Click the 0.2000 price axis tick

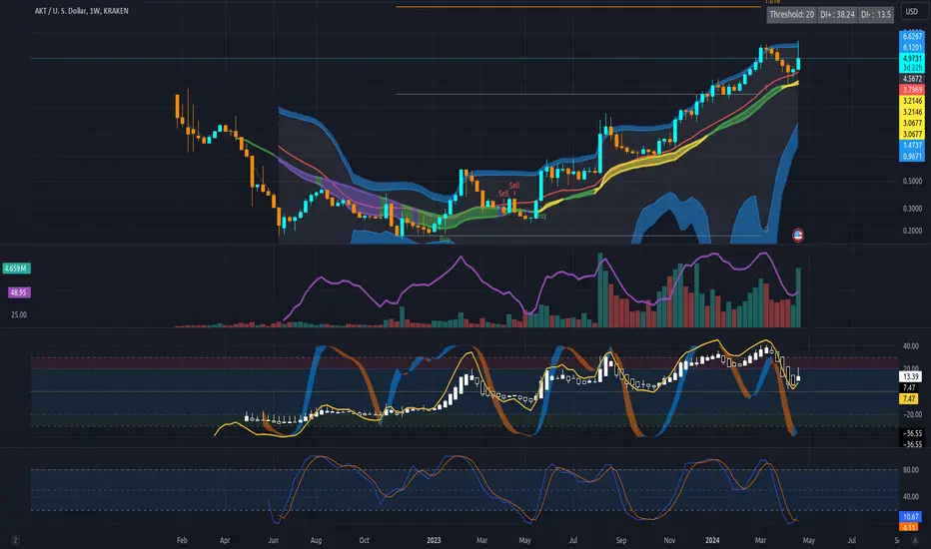point(912,231)
